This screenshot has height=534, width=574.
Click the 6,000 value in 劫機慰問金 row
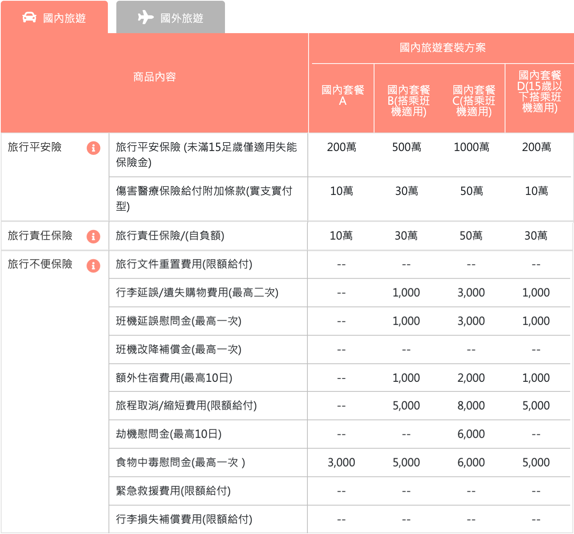coord(471,434)
